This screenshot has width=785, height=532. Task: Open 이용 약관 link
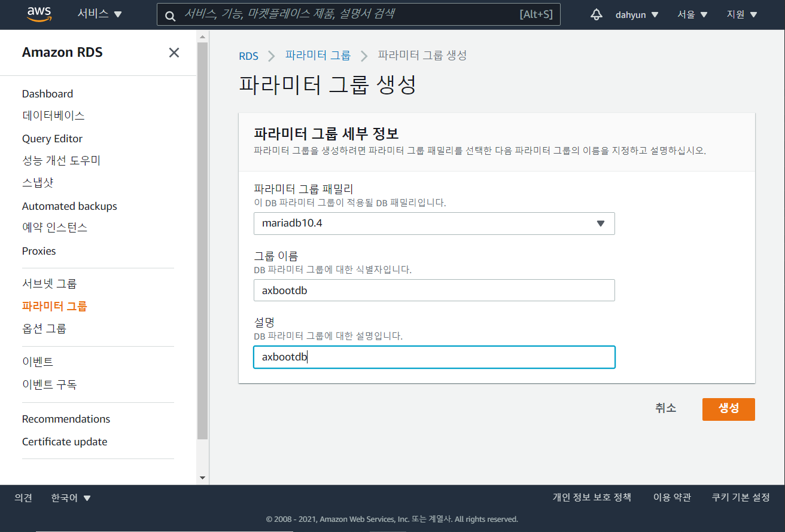672,497
